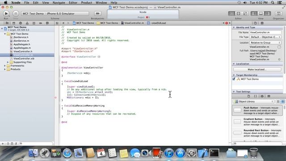Screen dimensions: 286x161
Task: Switch library to list view
Action: point(282,102)
